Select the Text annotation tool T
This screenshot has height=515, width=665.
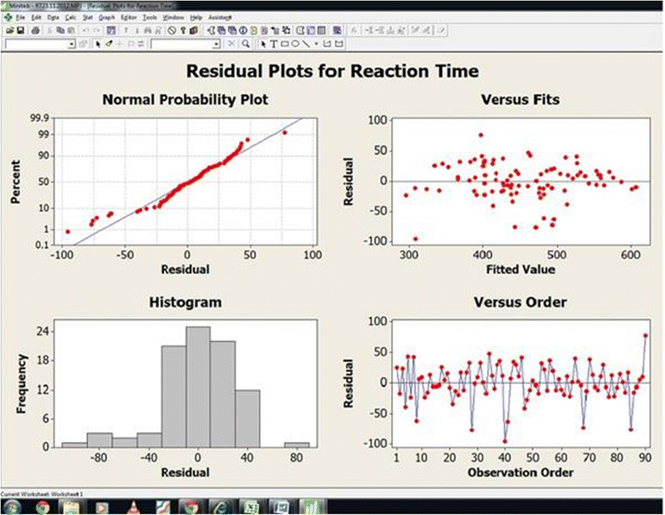click(x=274, y=44)
